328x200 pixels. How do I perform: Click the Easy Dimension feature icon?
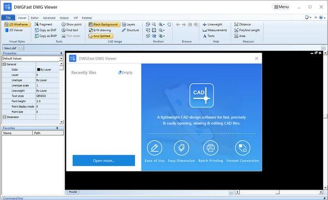(x=181, y=148)
